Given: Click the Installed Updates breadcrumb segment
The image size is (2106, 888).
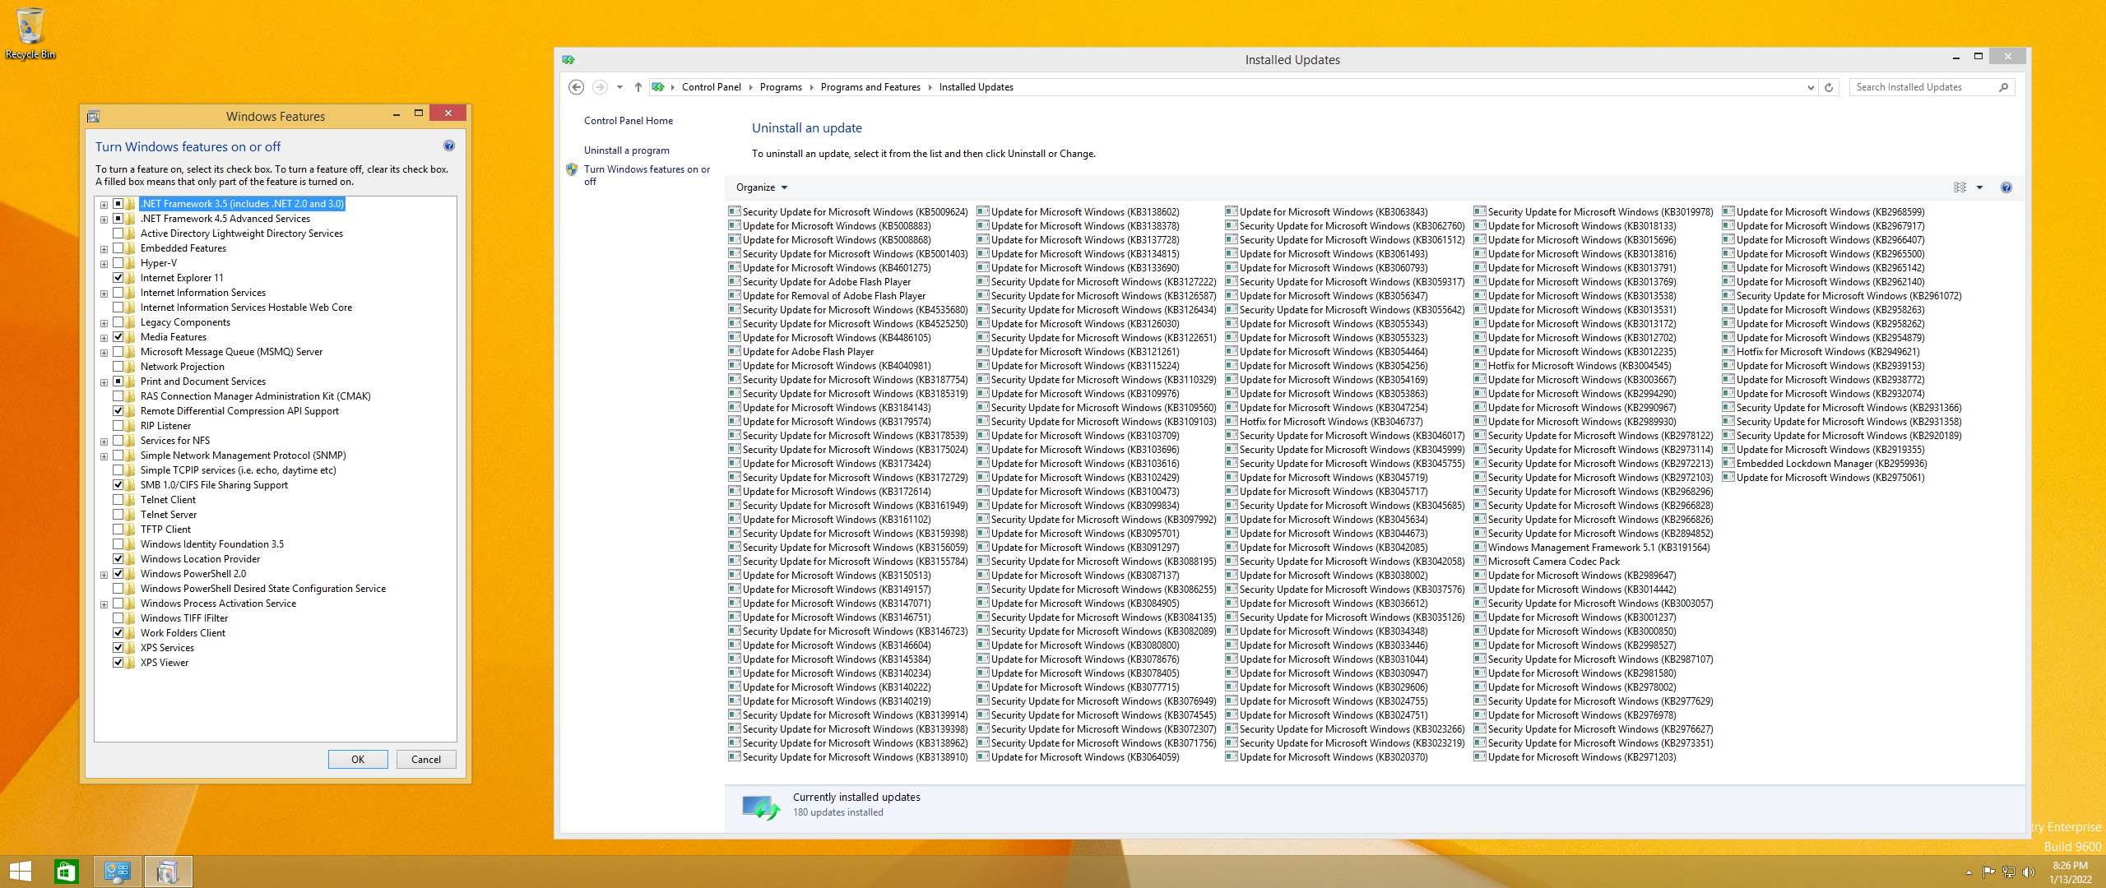Looking at the screenshot, I should [x=976, y=87].
